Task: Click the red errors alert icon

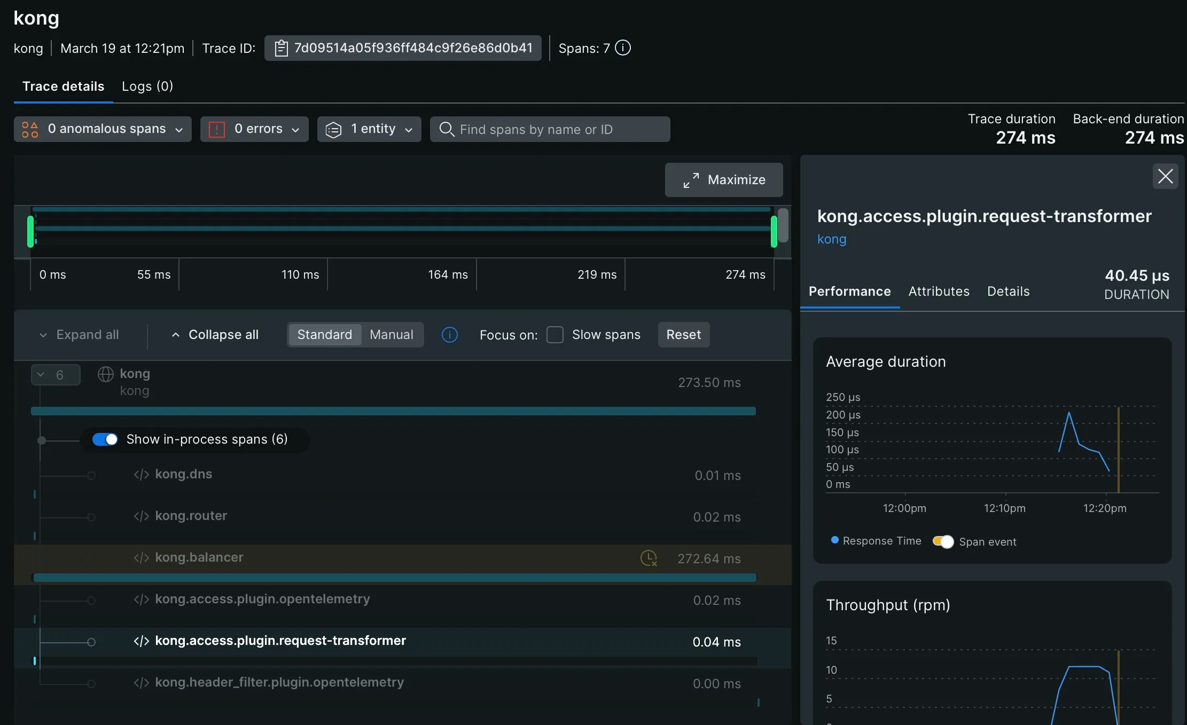Action: (216, 129)
